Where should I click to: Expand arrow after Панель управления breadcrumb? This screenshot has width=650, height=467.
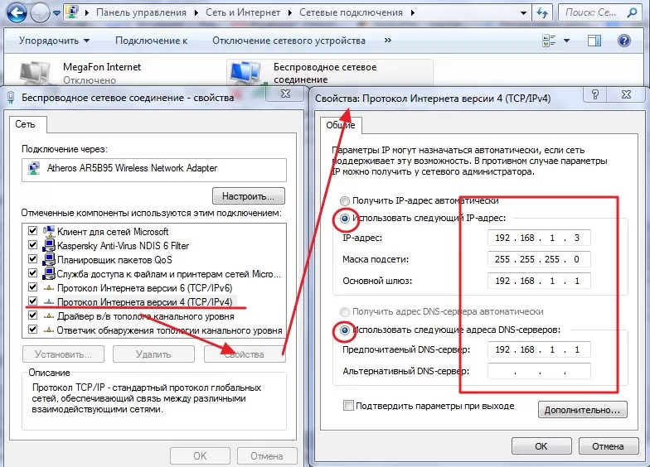pyautogui.click(x=196, y=13)
